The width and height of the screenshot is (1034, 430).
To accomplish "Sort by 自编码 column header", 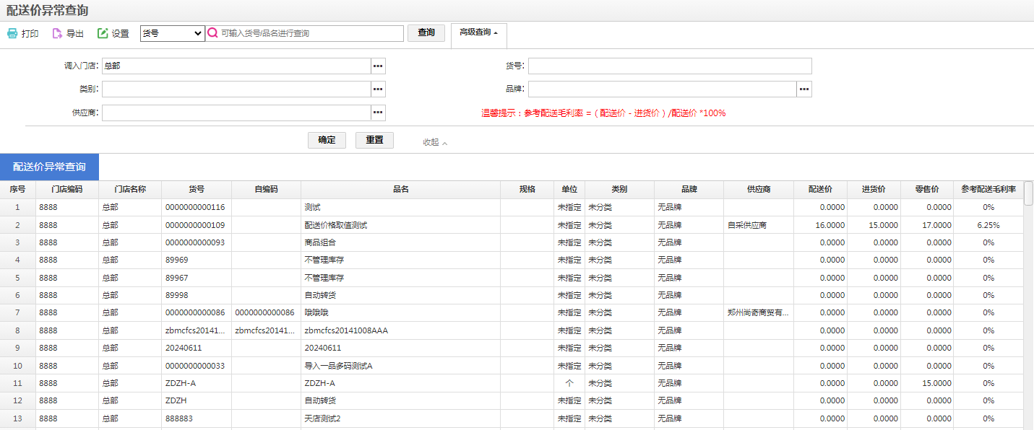I will (266, 190).
